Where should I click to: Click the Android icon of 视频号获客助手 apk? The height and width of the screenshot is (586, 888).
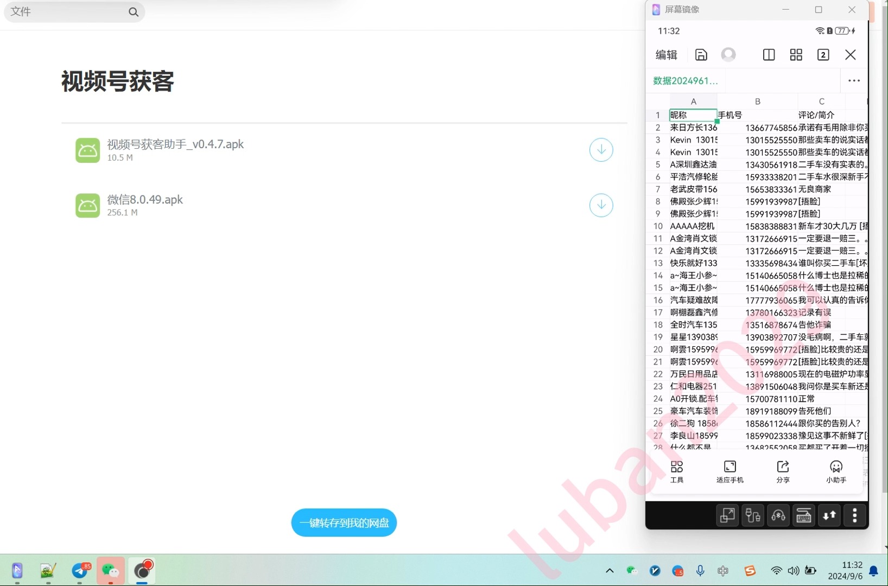click(87, 150)
